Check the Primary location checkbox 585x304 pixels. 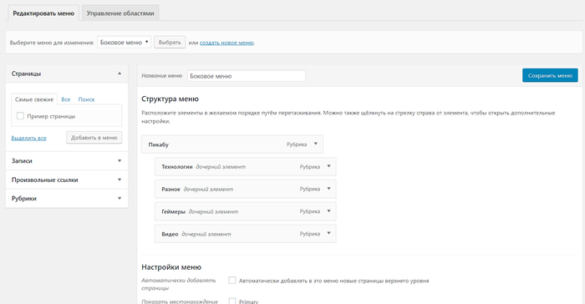pos(232,301)
